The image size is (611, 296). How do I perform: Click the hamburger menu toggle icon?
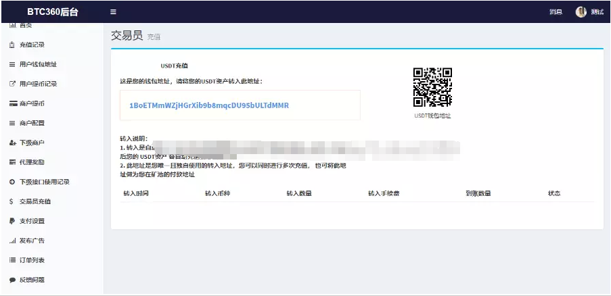pos(113,11)
